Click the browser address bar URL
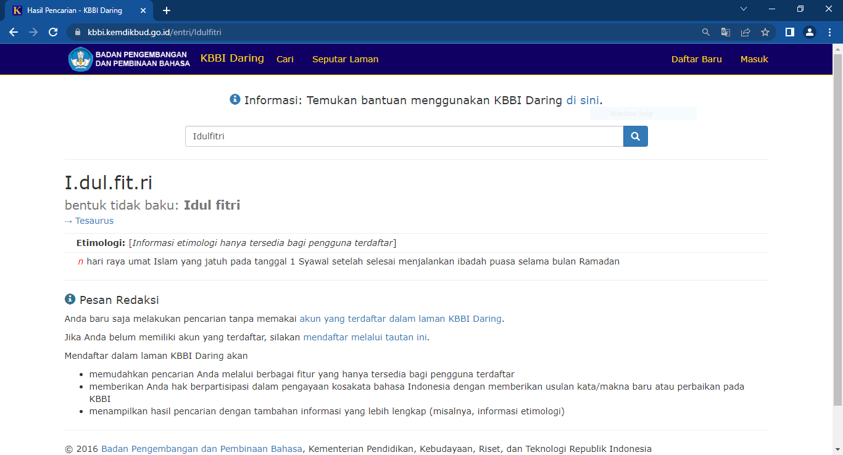This screenshot has width=843, height=455. (154, 32)
